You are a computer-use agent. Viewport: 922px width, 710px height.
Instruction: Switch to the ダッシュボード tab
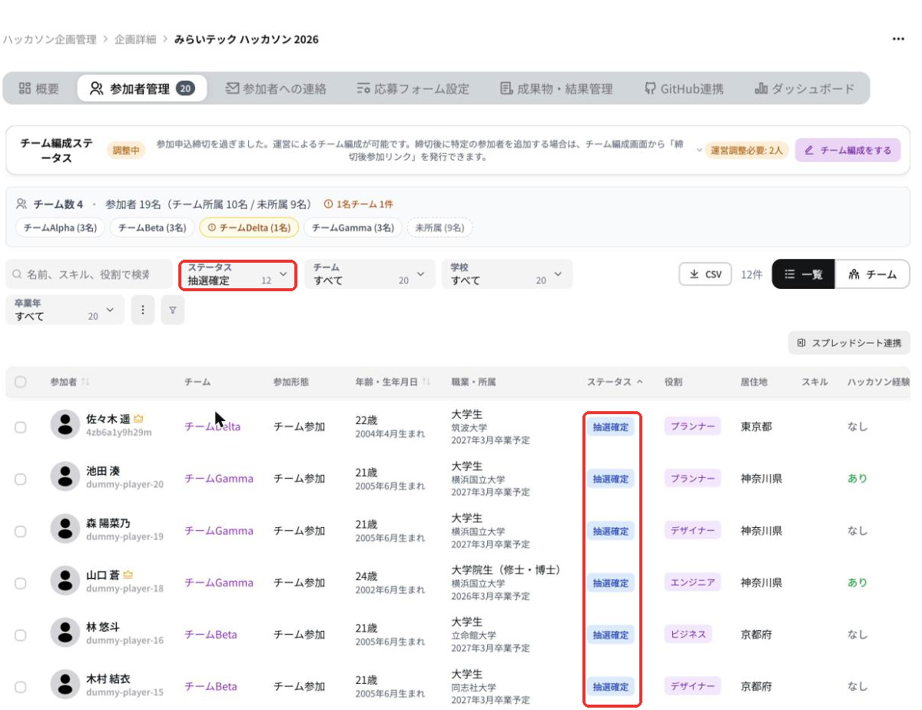click(804, 88)
